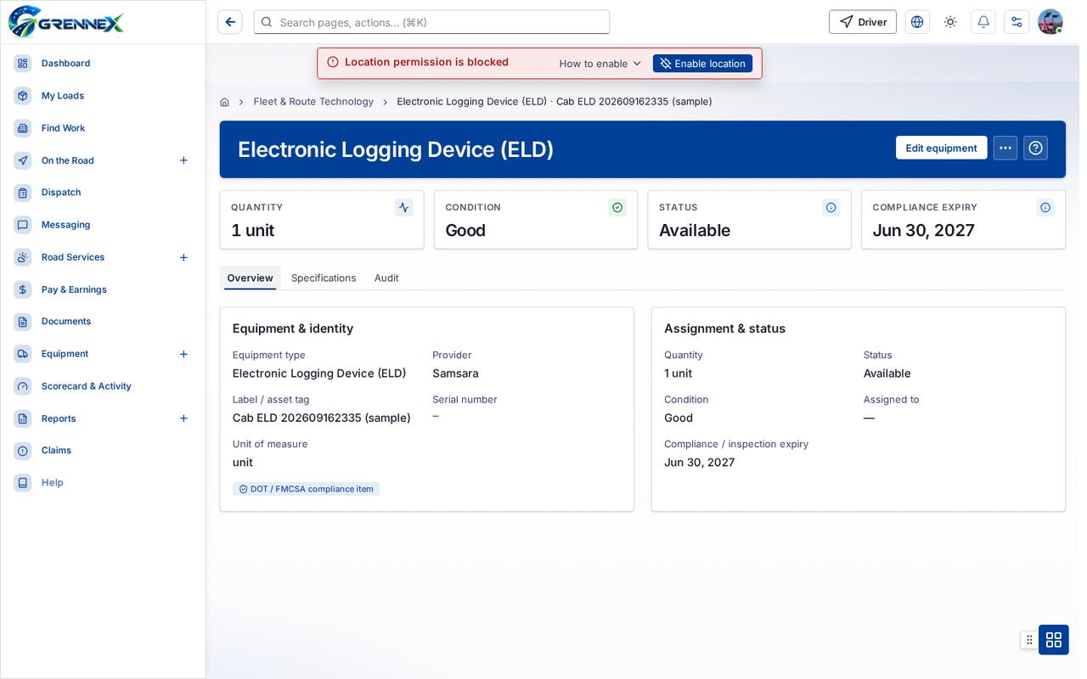Open Fleet & Route Technology breadcrumb
1087x679 pixels.
pos(313,102)
